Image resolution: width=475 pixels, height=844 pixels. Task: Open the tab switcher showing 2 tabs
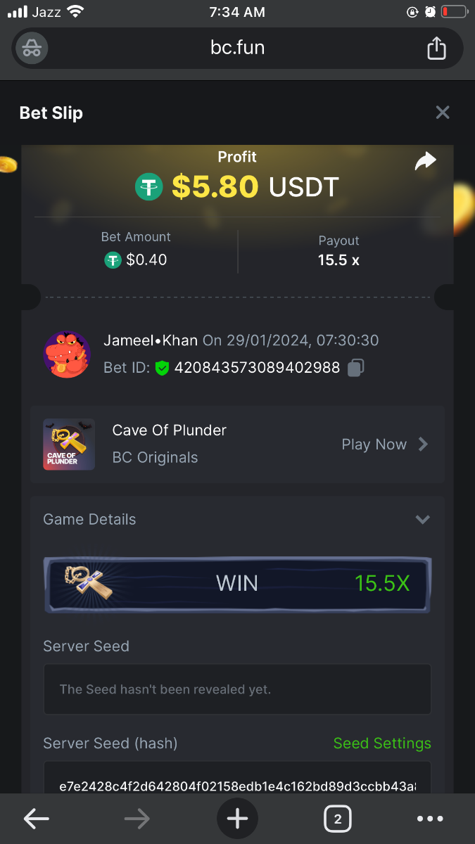(338, 819)
